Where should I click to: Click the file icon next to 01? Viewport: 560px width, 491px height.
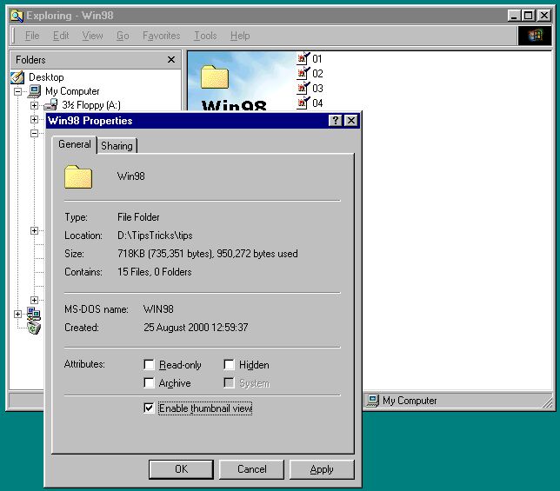(x=303, y=58)
